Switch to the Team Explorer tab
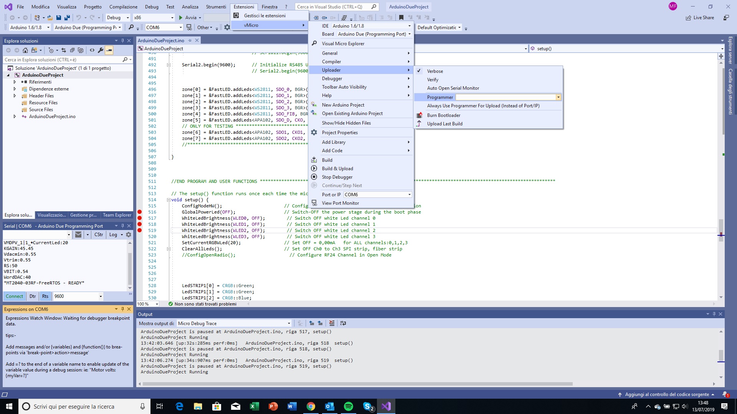737x414 pixels. pos(117,215)
